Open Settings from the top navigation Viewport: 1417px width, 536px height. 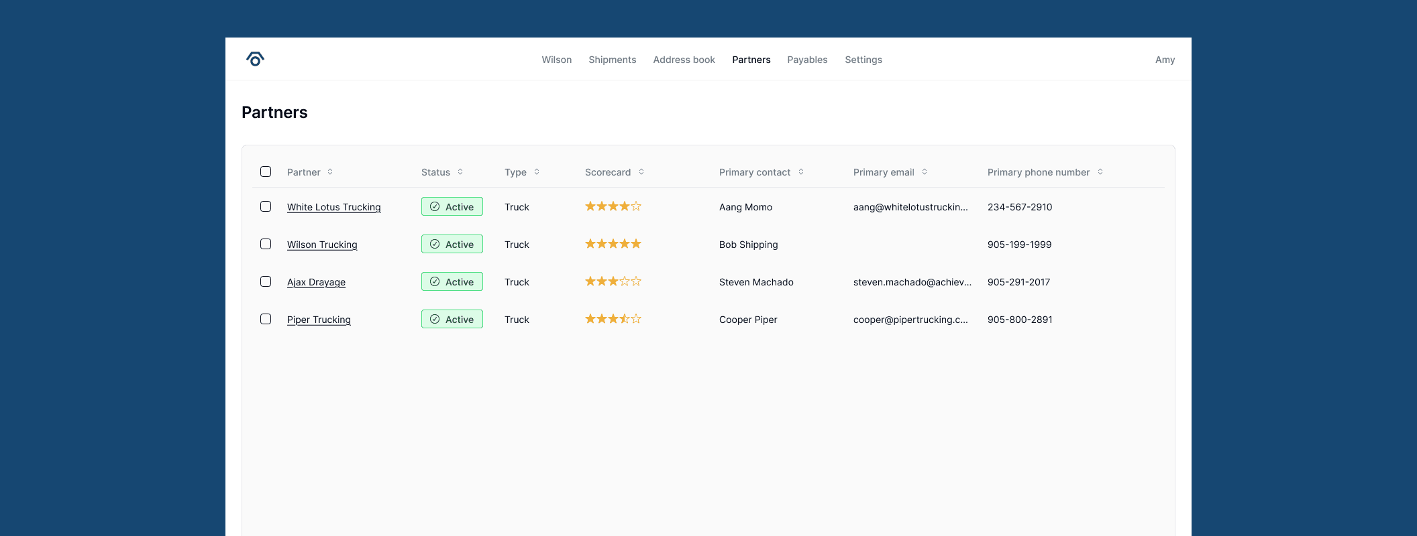863,60
